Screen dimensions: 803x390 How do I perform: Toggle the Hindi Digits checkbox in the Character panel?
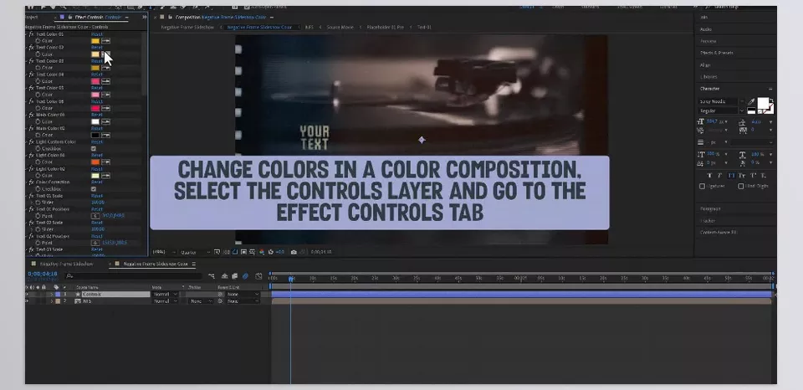[740, 186]
